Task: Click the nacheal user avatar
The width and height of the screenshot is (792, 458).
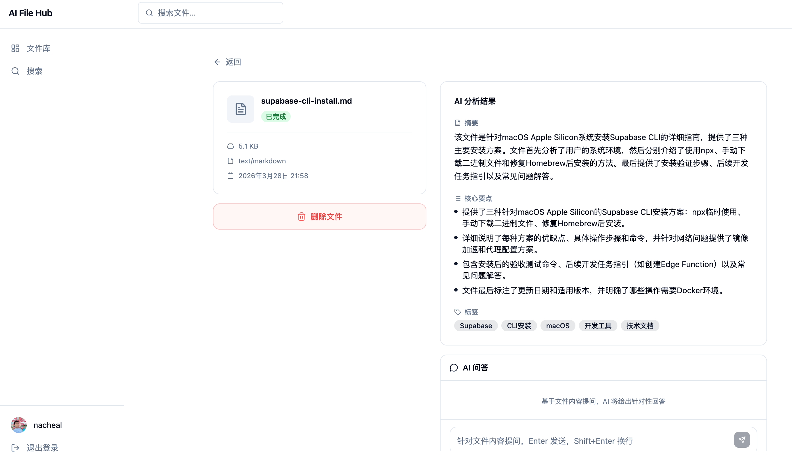Action: [x=18, y=425]
